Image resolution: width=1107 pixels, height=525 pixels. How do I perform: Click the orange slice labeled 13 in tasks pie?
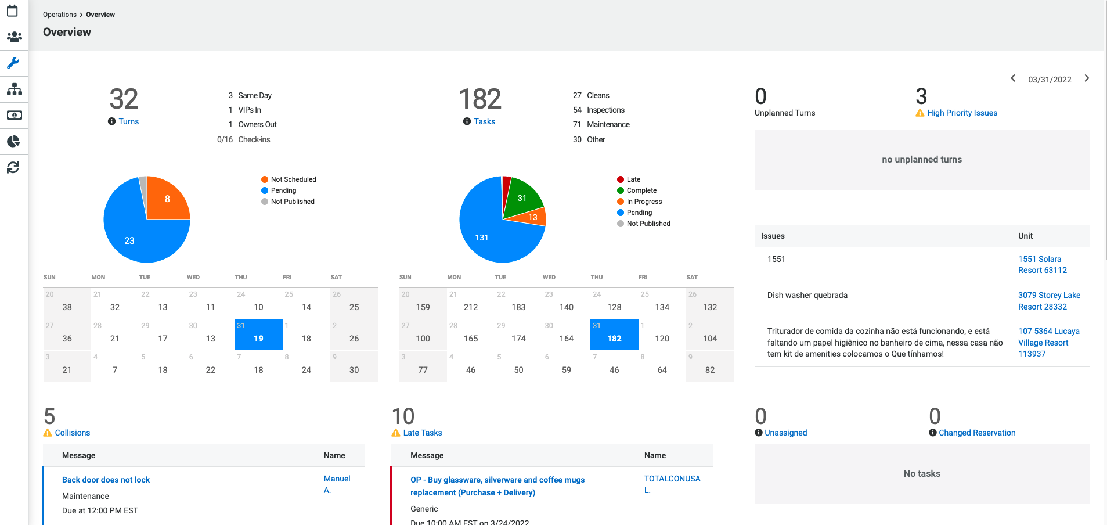[532, 217]
